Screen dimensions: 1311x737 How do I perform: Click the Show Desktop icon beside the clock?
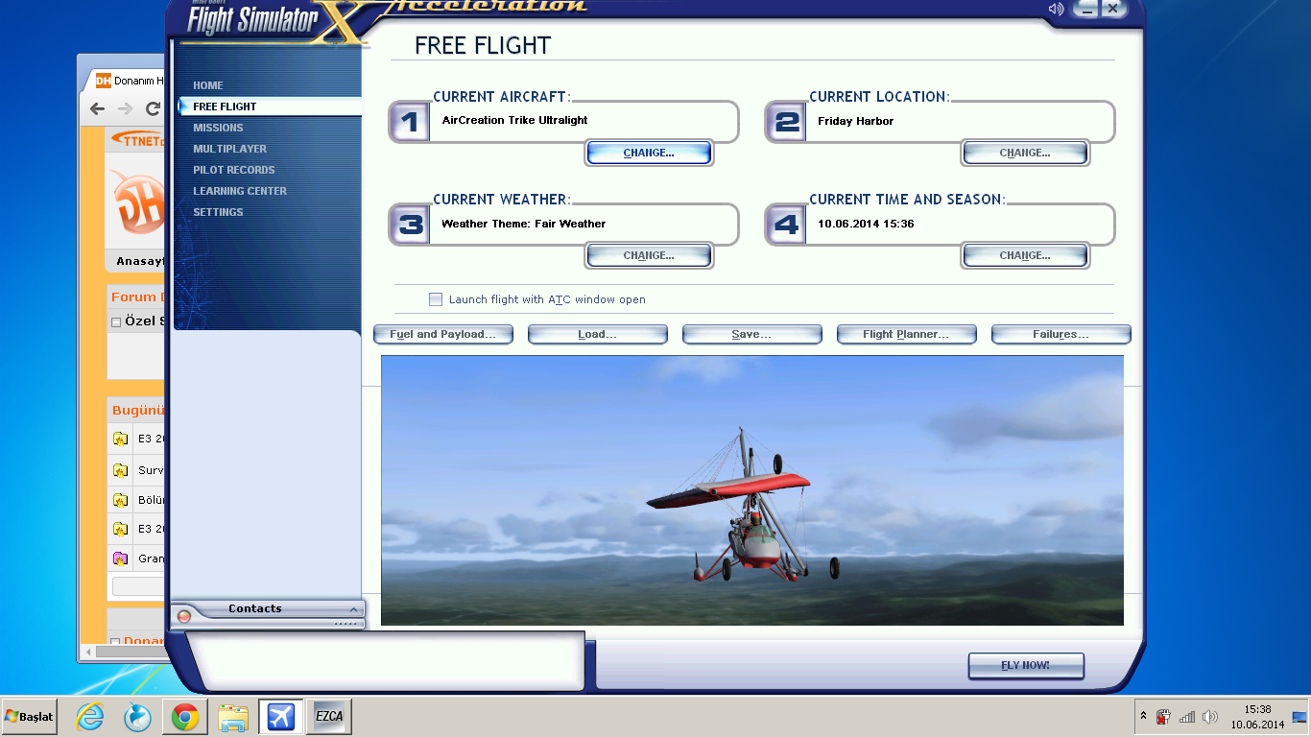pyautogui.click(x=1299, y=717)
